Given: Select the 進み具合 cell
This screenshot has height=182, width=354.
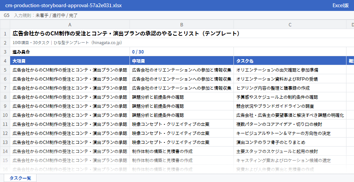Looking at the screenshot, I should coord(70,52).
